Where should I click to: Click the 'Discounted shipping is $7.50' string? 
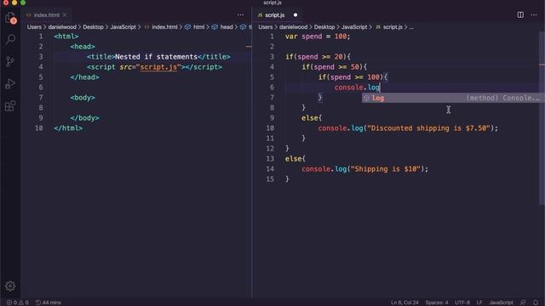point(429,128)
